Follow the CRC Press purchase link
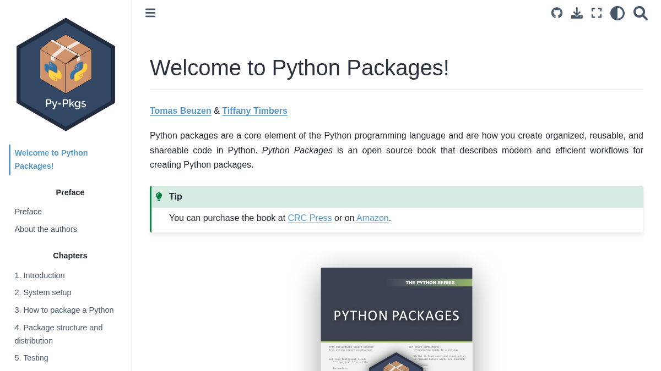The width and height of the screenshot is (661, 371). 310,218
